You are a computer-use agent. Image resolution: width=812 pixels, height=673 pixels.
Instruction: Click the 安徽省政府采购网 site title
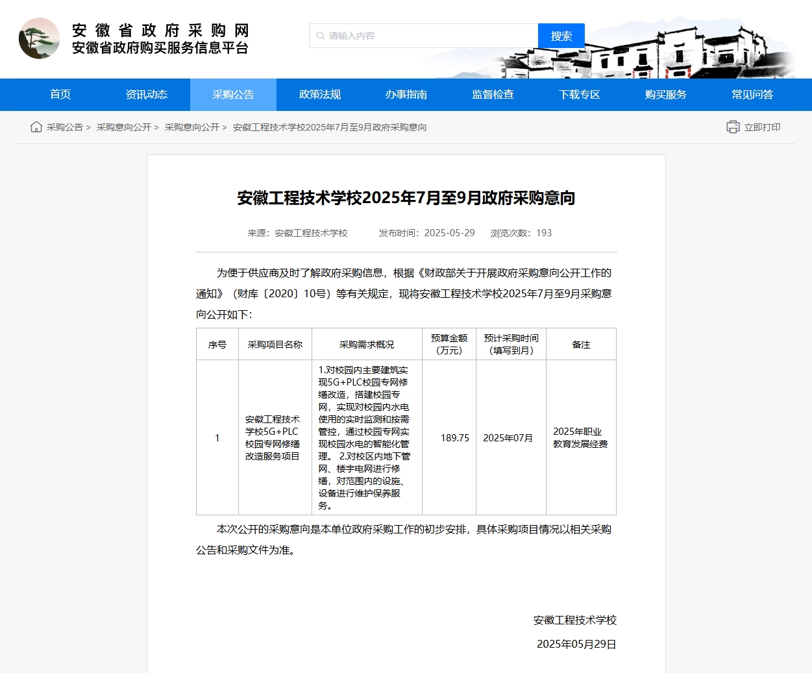click(160, 31)
